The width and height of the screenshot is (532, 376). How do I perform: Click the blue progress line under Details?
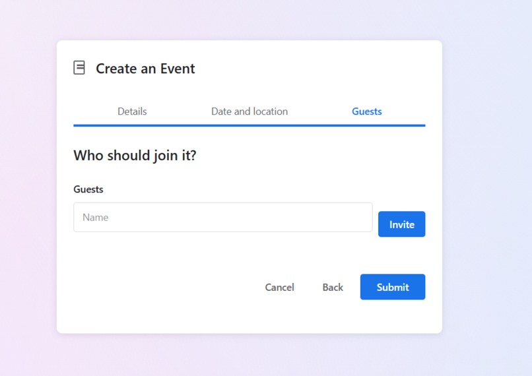coord(132,125)
